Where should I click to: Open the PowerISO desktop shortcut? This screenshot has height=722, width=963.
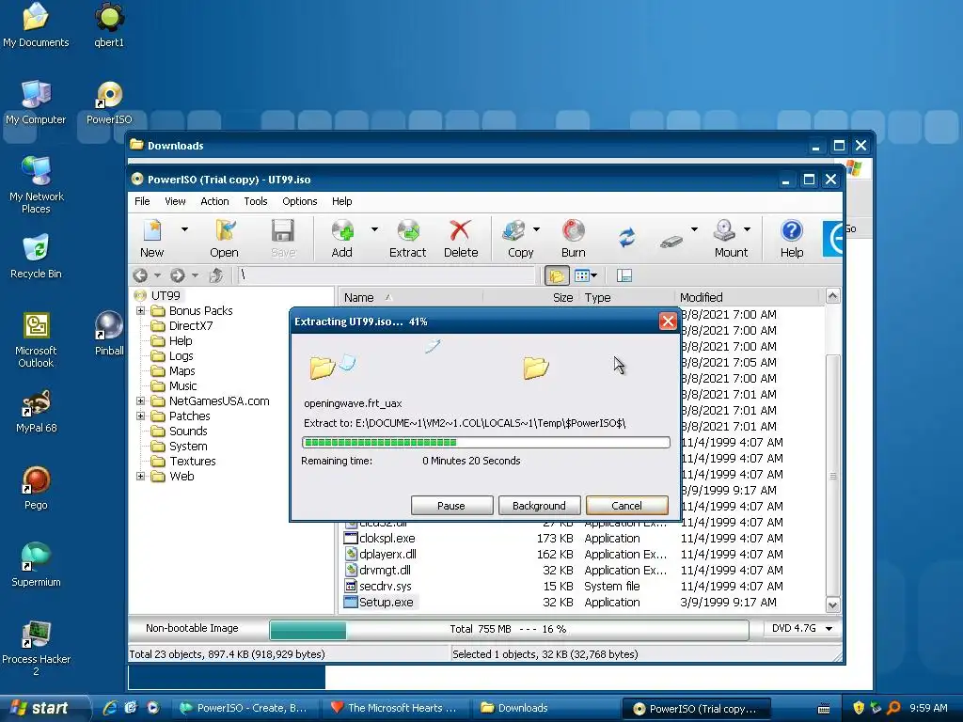(x=109, y=102)
